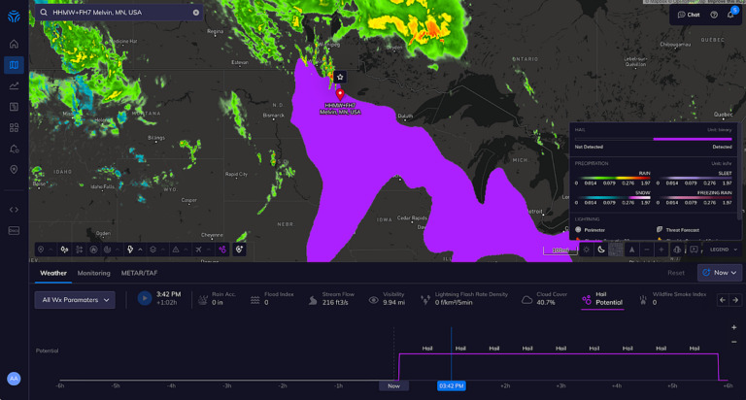Open the Chat button

pos(689,15)
